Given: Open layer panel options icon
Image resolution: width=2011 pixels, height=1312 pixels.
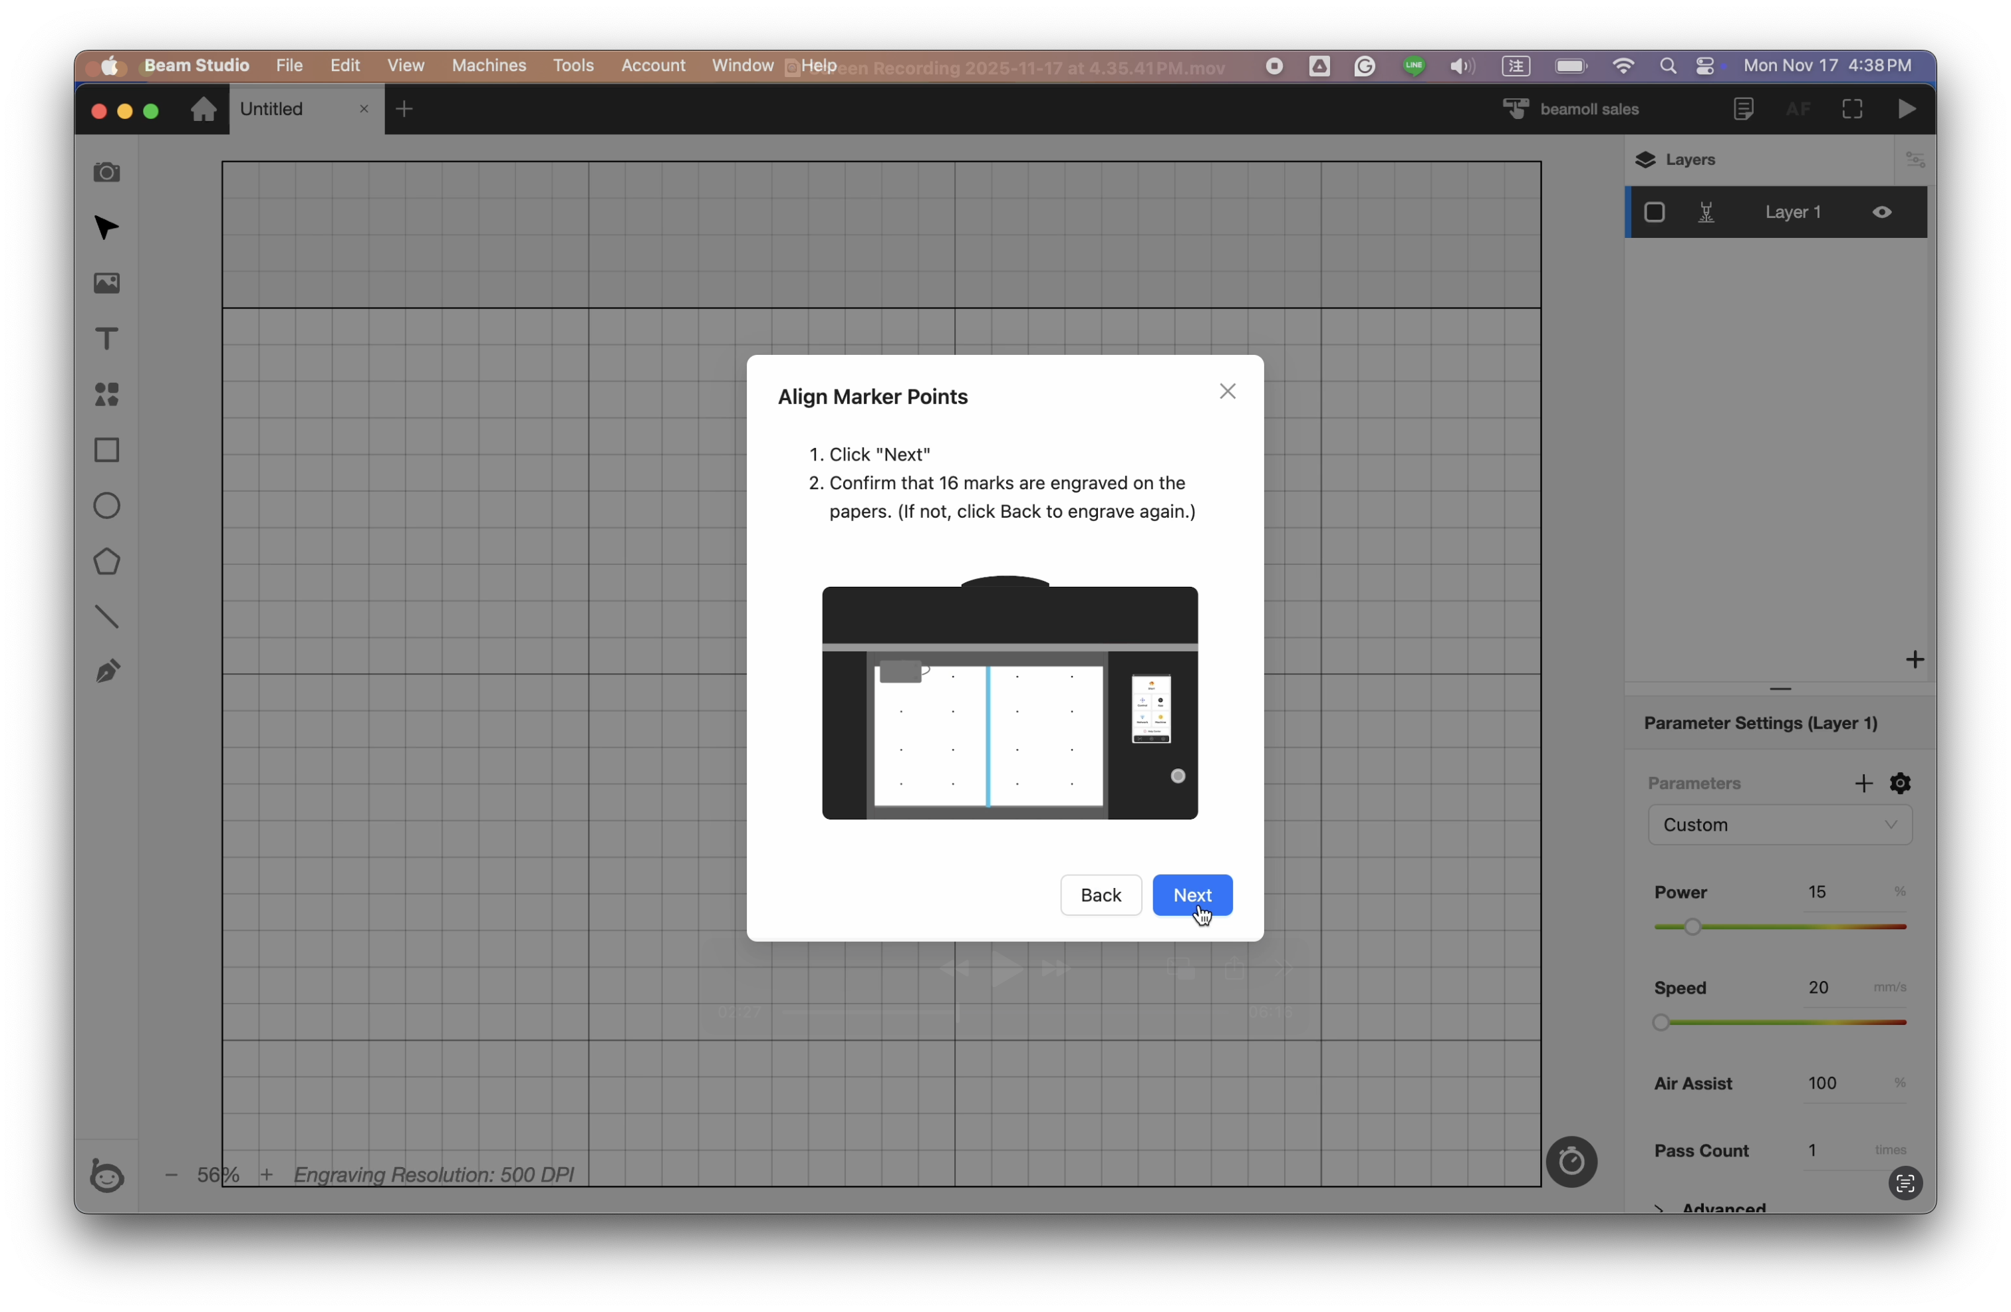Looking at the screenshot, I should click(x=1915, y=160).
